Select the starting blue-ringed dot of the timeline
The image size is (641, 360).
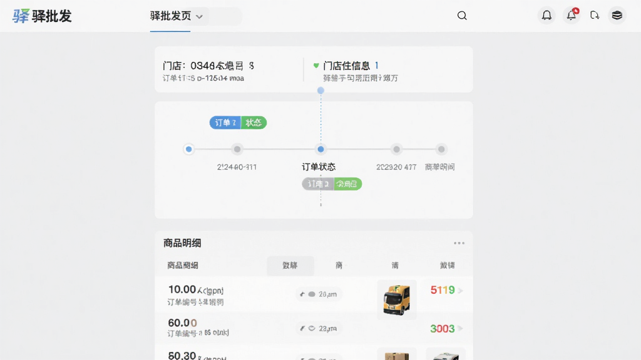[188, 149]
